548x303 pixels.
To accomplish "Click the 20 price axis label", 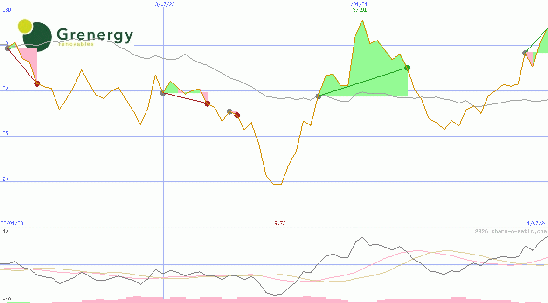I will 5,179.
